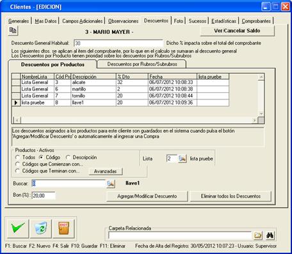Open the Buscar product lookup icon
The image size is (292, 254).
tap(111, 183)
